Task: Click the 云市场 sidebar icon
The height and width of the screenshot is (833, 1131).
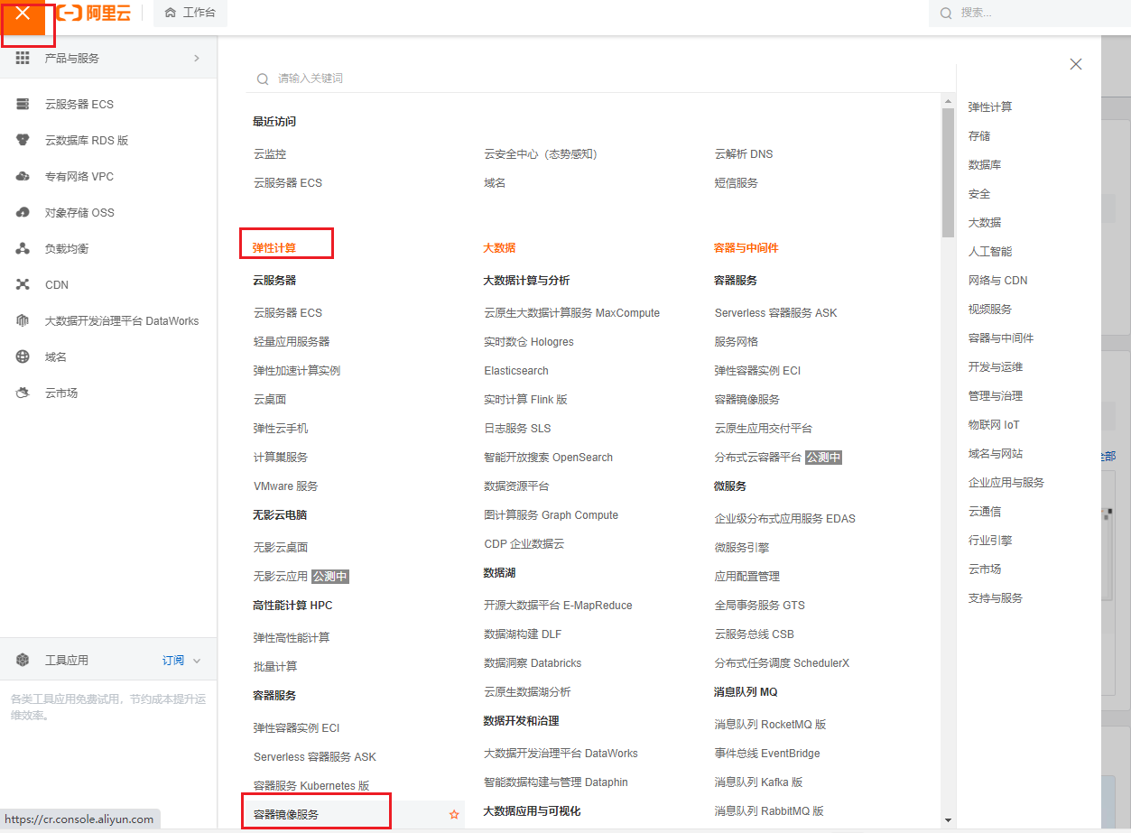Action: 23,393
